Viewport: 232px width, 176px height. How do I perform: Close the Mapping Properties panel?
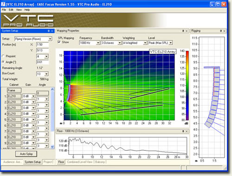tap(187, 31)
